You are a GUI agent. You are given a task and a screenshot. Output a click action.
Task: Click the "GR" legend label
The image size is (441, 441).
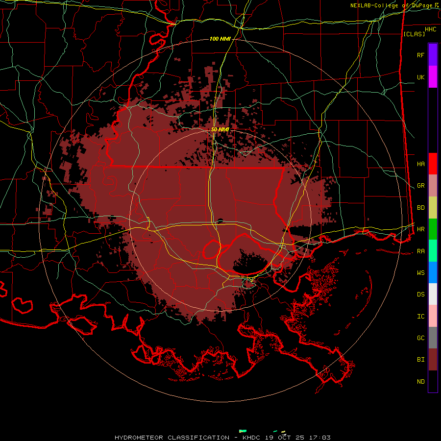coord(420,186)
